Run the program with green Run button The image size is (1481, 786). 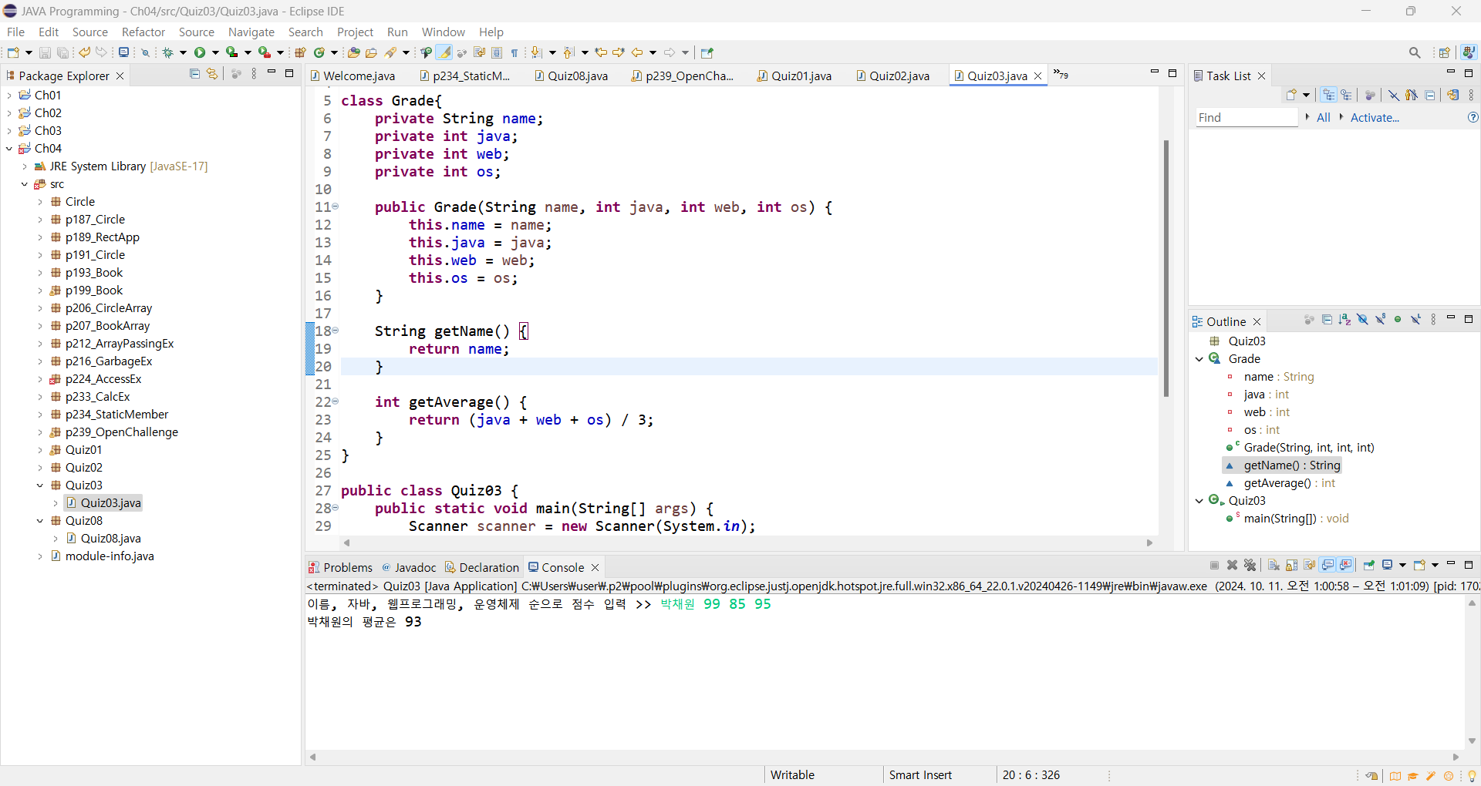click(200, 52)
